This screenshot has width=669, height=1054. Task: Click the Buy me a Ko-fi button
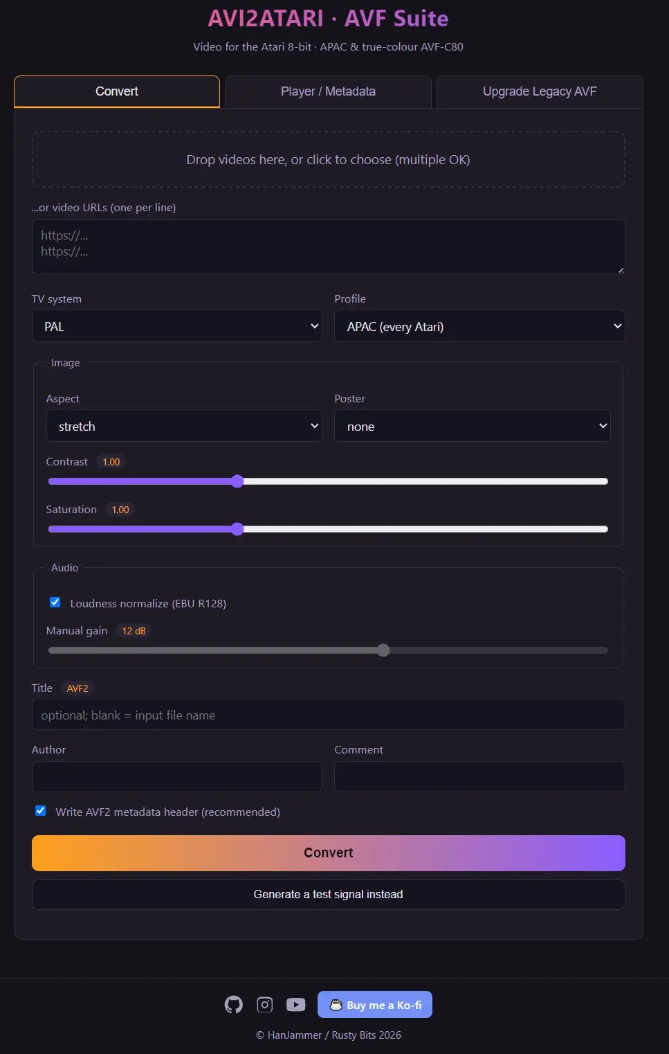tap(375, 1005)
